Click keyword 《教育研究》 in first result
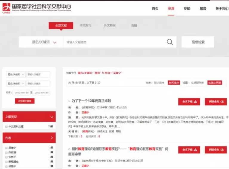Image resolution: width=229 pixels, height=169 pixels. [88, 131]
